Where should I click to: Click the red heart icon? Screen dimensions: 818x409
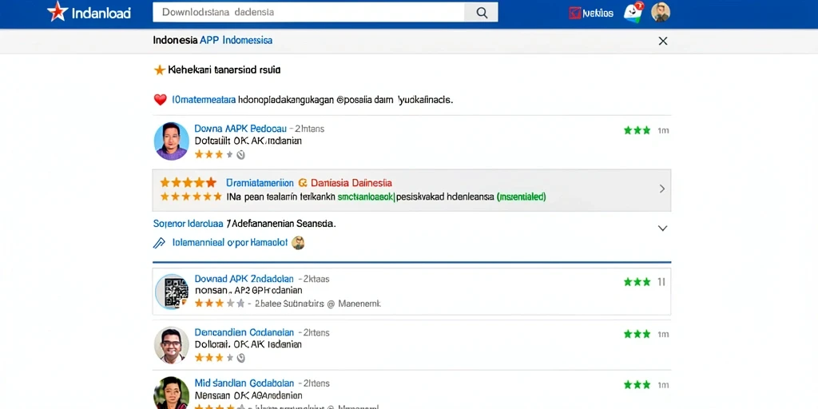pyautogui.click(x=160, y=100)
